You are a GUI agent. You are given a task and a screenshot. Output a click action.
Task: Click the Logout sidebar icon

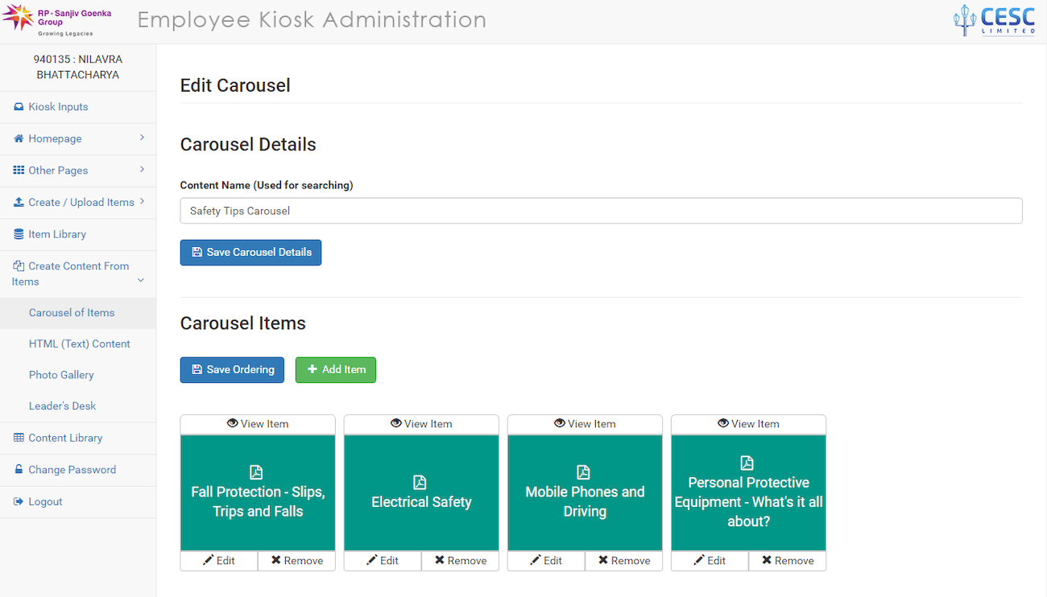[x=19, y=501]
